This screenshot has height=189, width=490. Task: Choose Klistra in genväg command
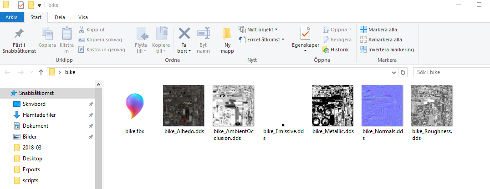(x=102, y=50)
